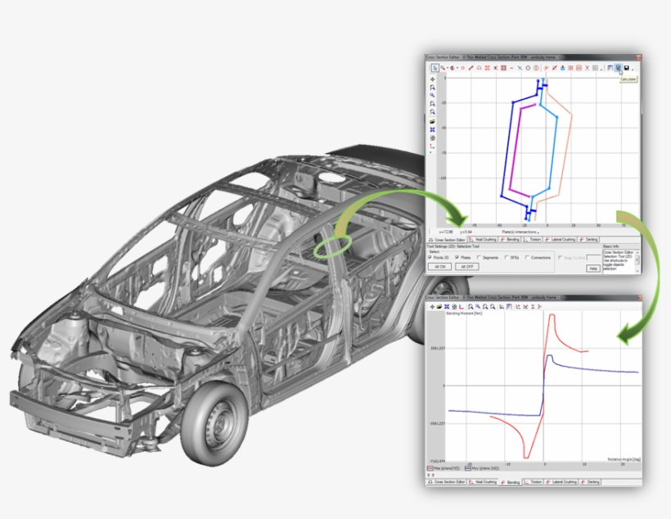Open the Lateral Crushing tab in the Bending window
This screenshot has width=671, height=519.
click(x=561, y=481)
